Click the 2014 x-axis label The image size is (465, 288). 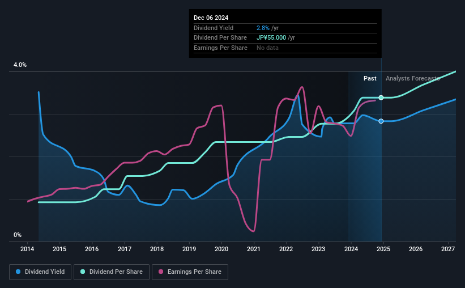point(27,249)
